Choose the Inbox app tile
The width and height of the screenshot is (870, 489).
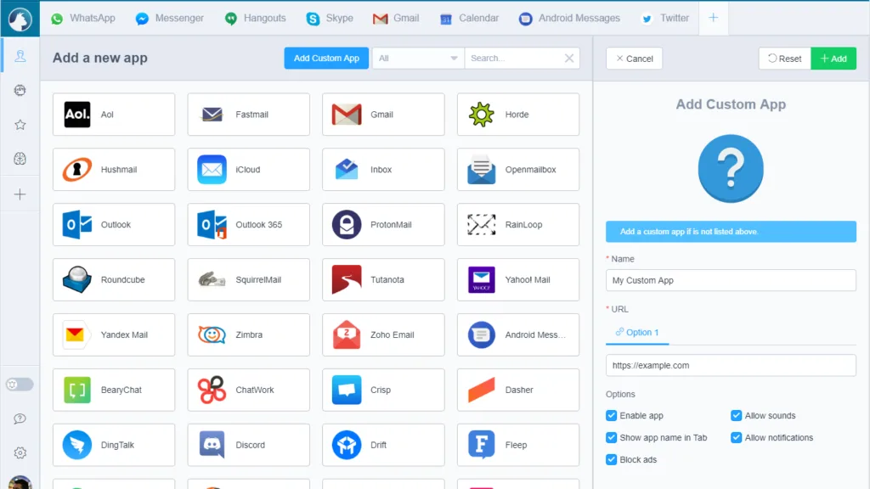pos(383,169)
